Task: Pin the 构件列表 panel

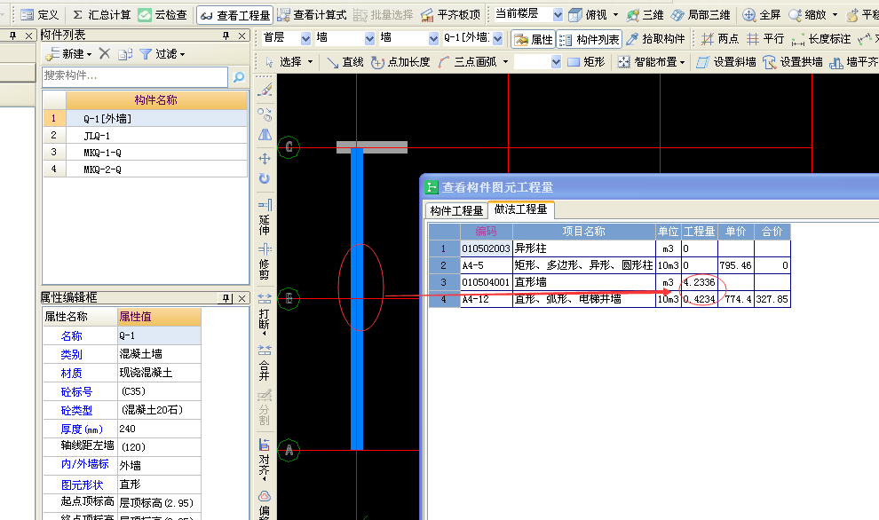Action: pos(226,35)
